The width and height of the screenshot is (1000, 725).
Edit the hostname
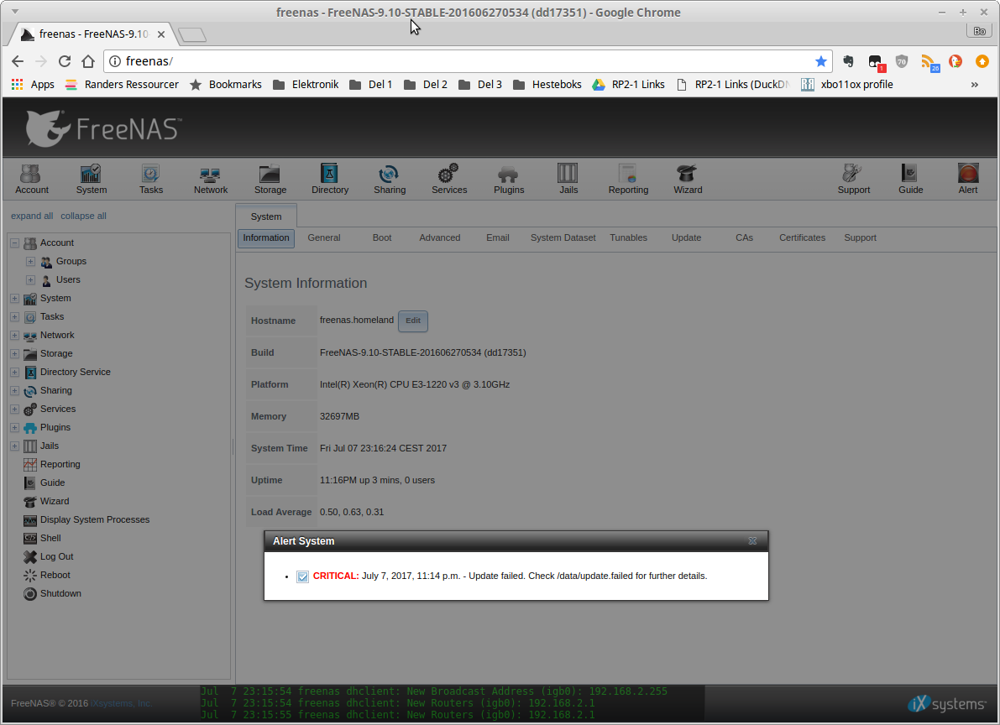point(412,321)
